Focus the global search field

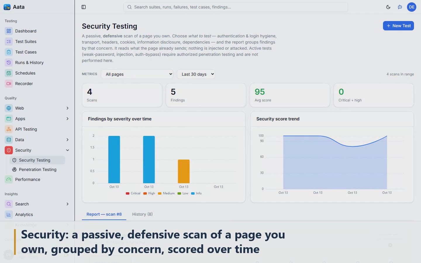(x=236, y=7)
